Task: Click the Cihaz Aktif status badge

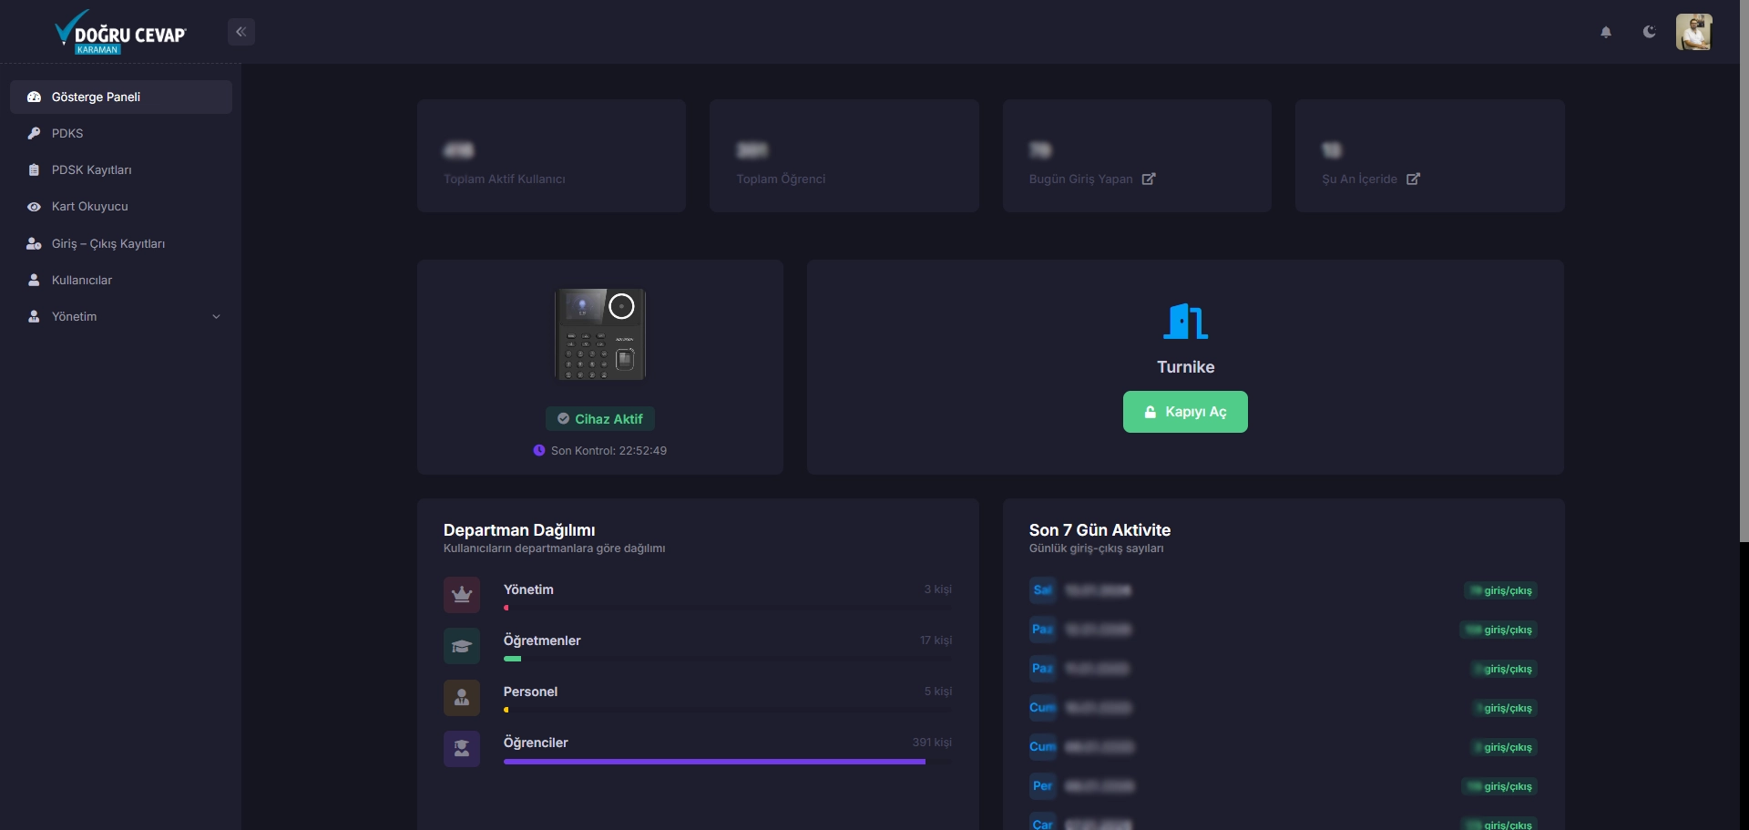Action: point(600,419)
